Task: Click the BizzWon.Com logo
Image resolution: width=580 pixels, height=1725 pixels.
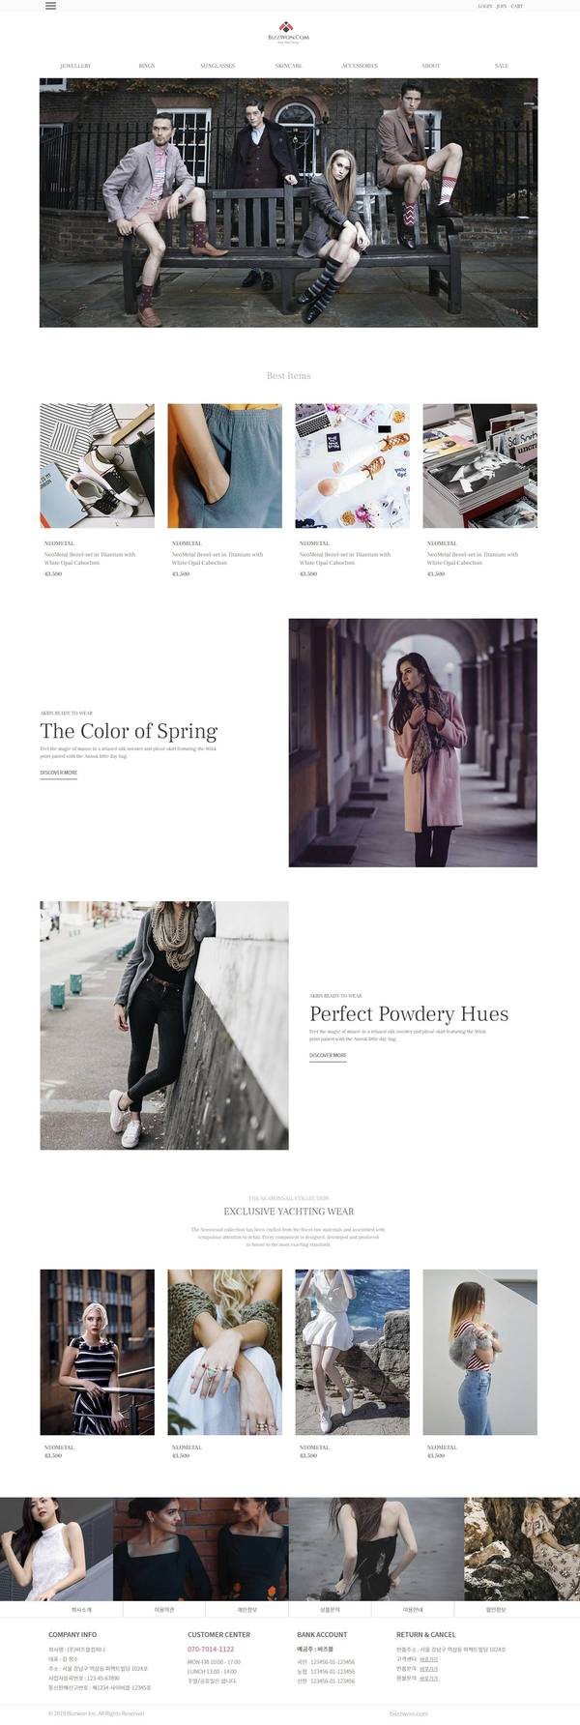Action: point(288,32)
